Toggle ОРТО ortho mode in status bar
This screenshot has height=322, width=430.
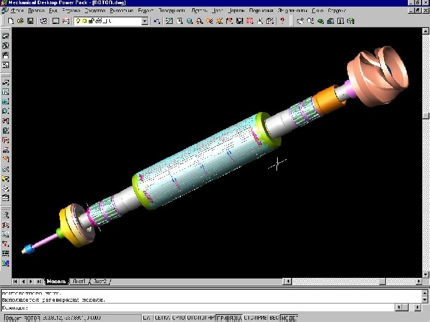(178, 318)
